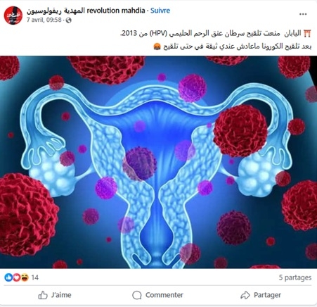
Task: Select the Partager button label
Action: 267,295
